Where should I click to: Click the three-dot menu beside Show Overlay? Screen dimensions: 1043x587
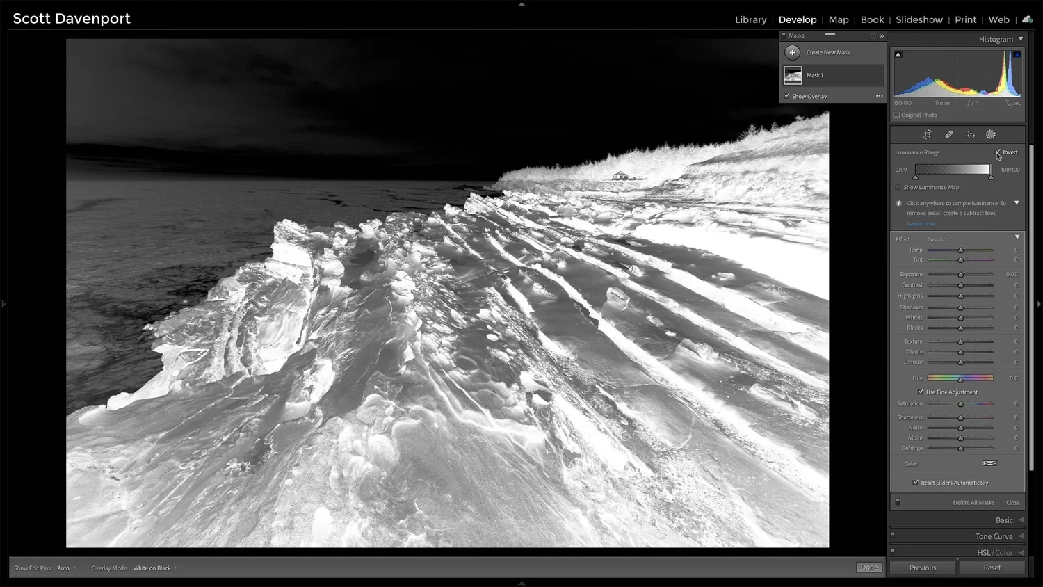point(879,95)
